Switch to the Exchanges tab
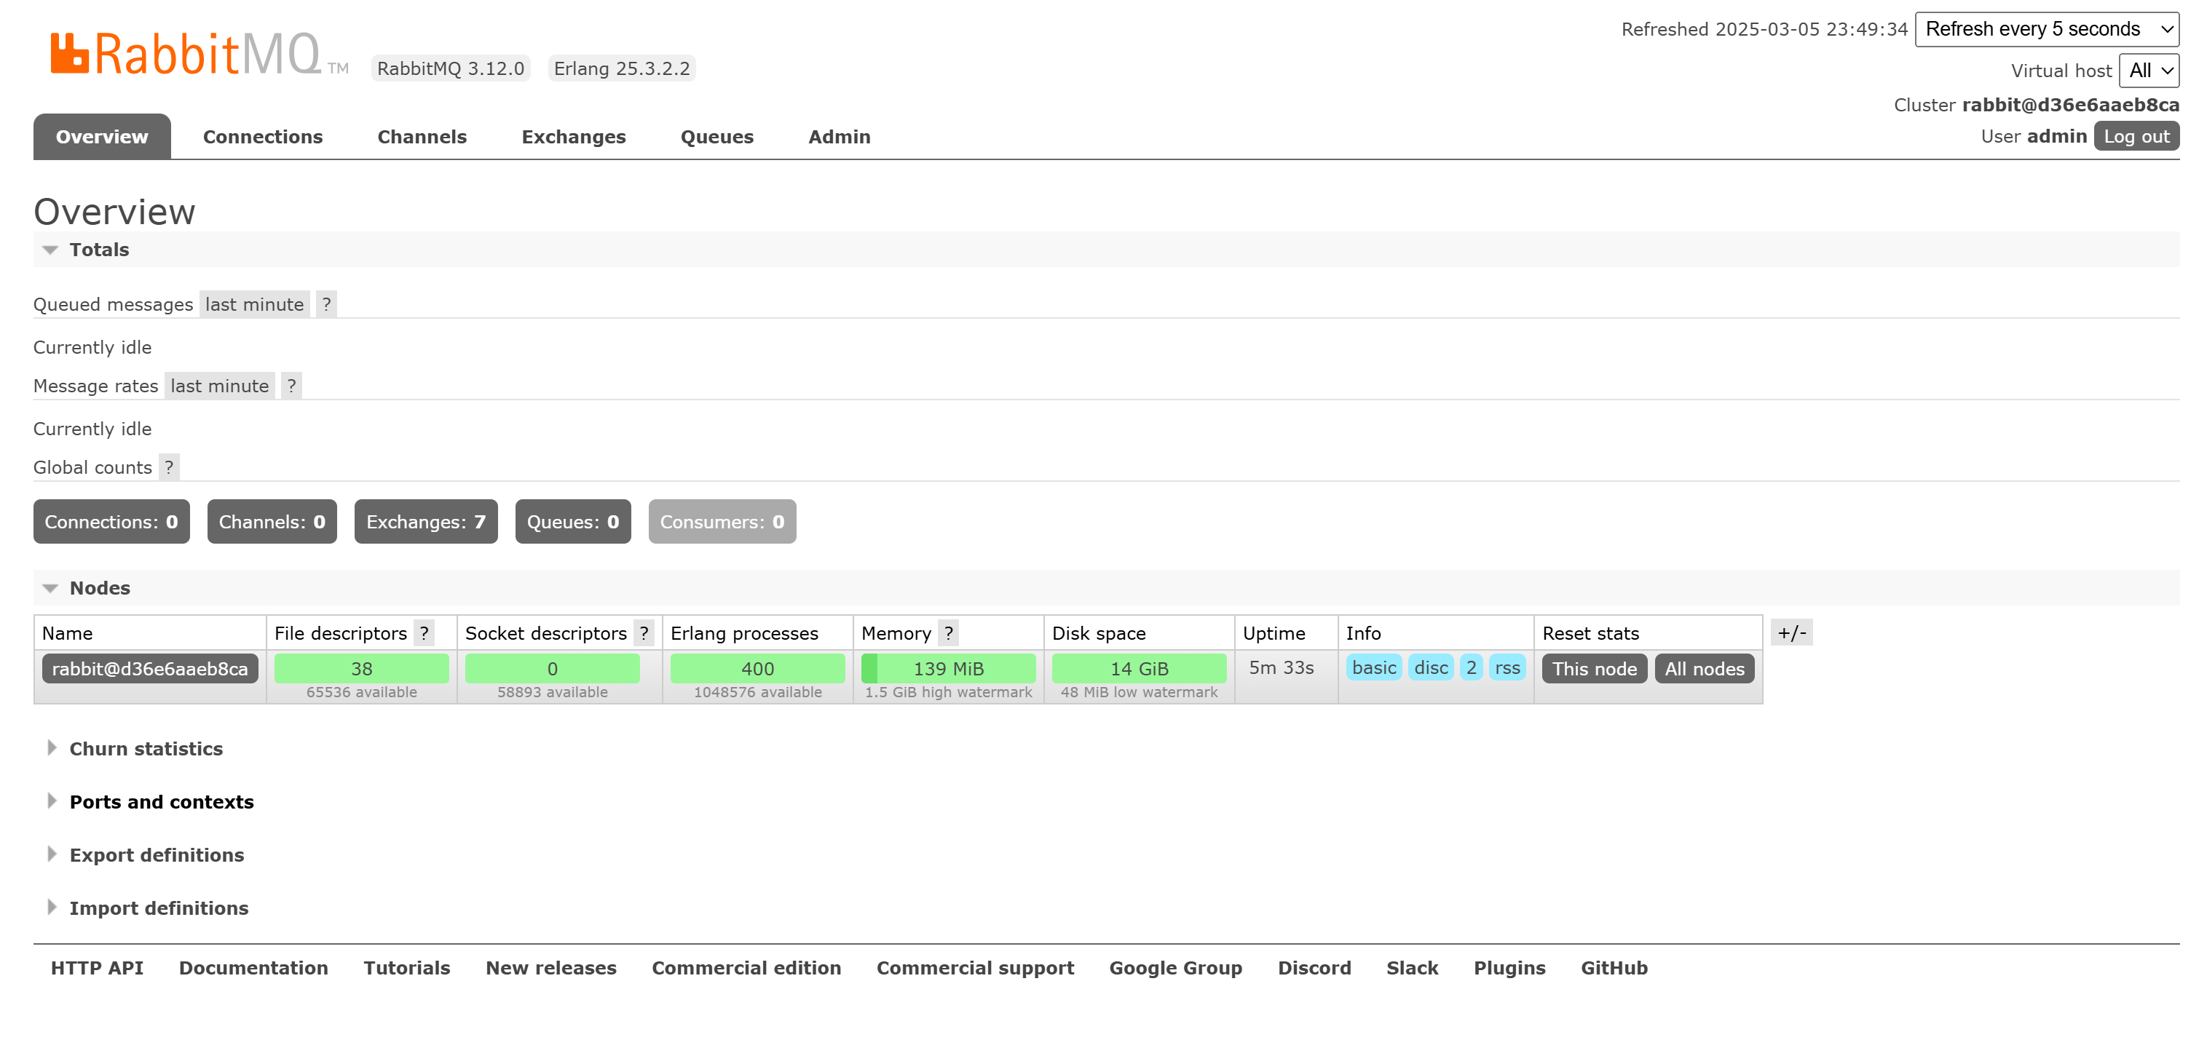The width and height of the screenshot is (2207, 1040). click(574, 136)
